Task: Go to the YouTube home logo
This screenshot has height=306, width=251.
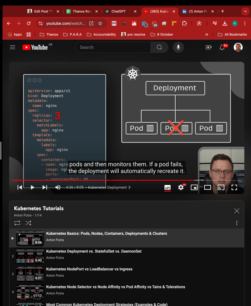Action: 35,47
